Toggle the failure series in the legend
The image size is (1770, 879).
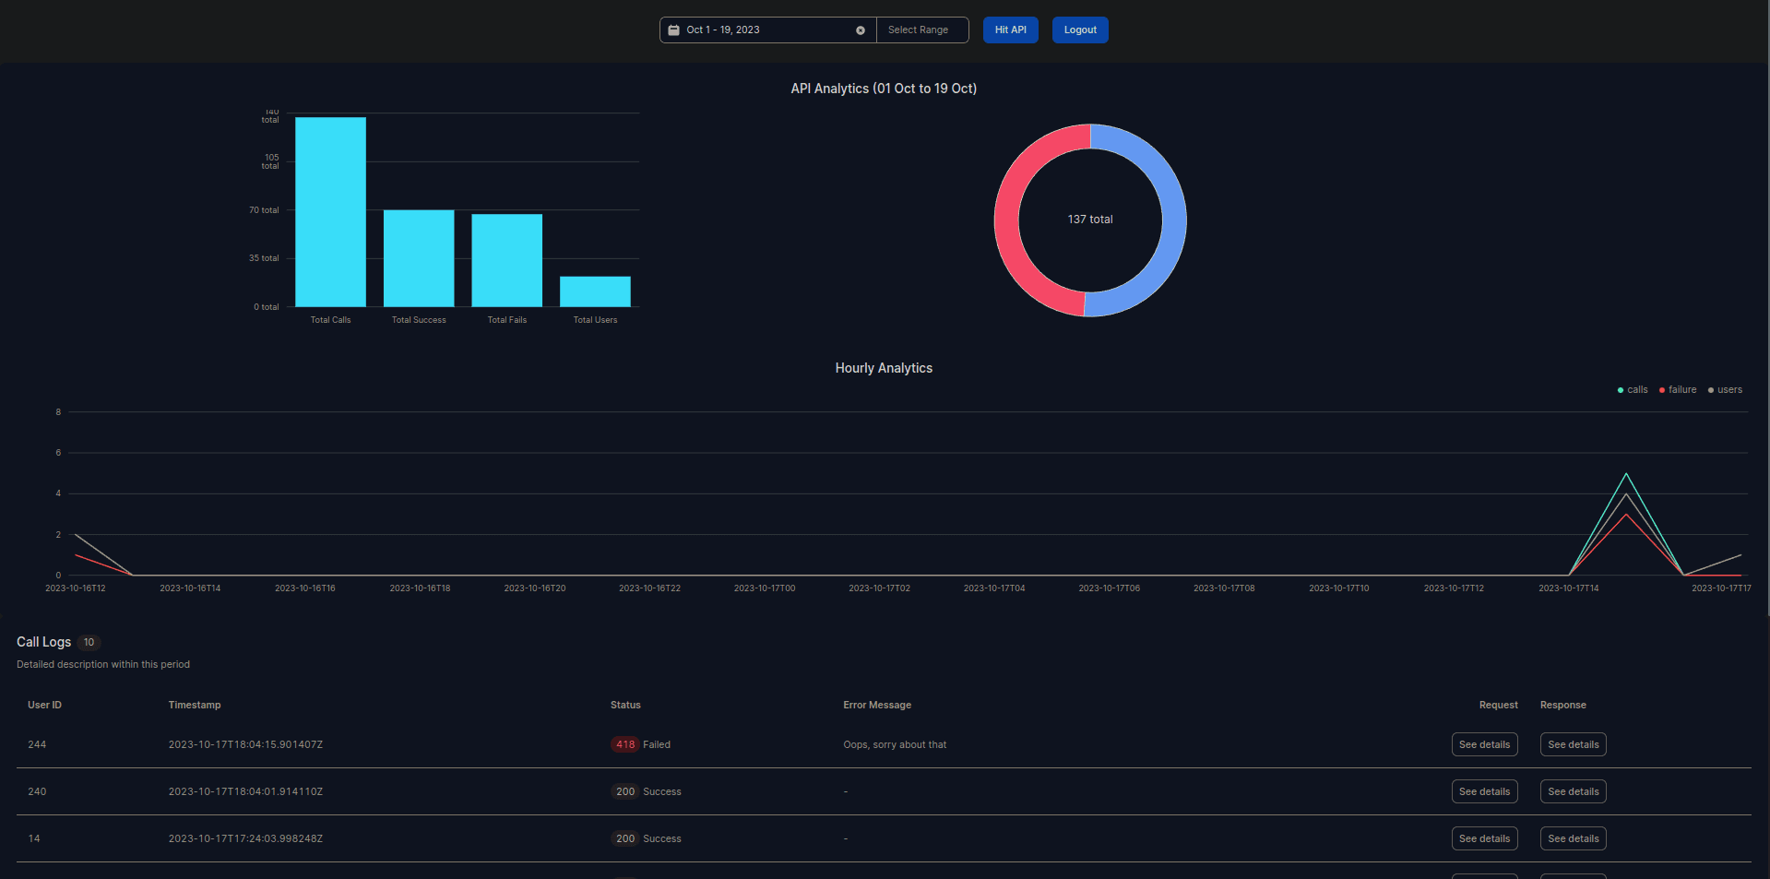click(1677, 389)
